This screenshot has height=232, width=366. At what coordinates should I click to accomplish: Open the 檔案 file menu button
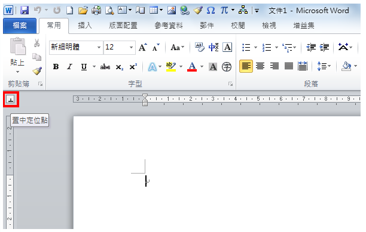click(20, 26)
